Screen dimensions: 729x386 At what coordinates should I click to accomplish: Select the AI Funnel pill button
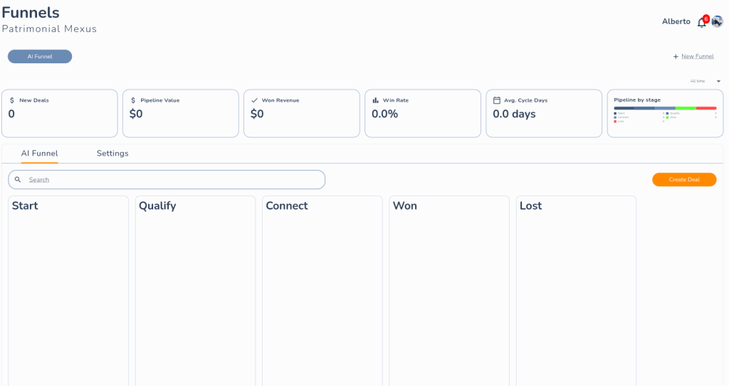(40, 57)
